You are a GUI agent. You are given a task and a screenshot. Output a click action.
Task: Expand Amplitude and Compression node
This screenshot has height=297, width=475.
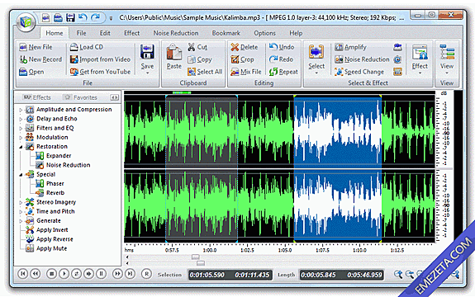(21, 110)
